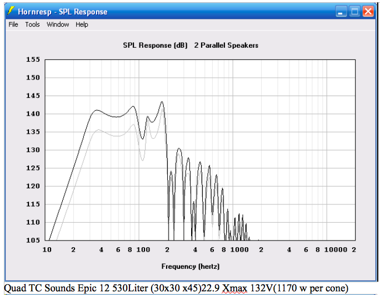This screenshot has height=295, width=380.
Task: Click the misspelled word Xmax in the caption
Action: point(234,288)
